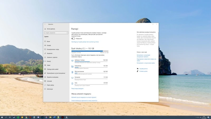Image resolution: width=211 pixels, height=119 pixels.
Task: Open Spotify from the taskbar
Action: pos(18,117)
